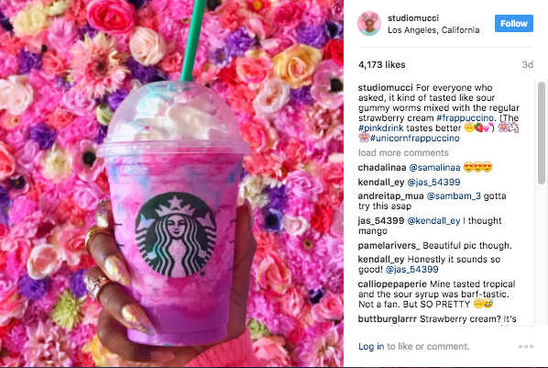
Task: Open calliopepaperie commenter profile
Action: pos(392,284)
